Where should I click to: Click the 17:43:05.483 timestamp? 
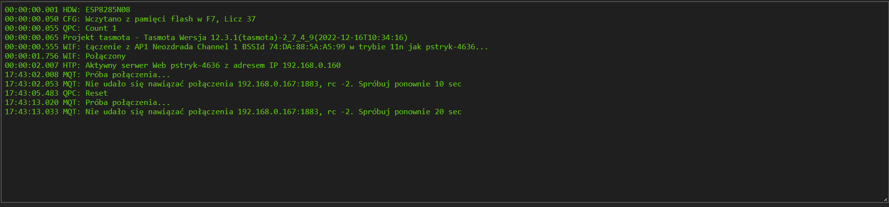click(x=32, y=93)
